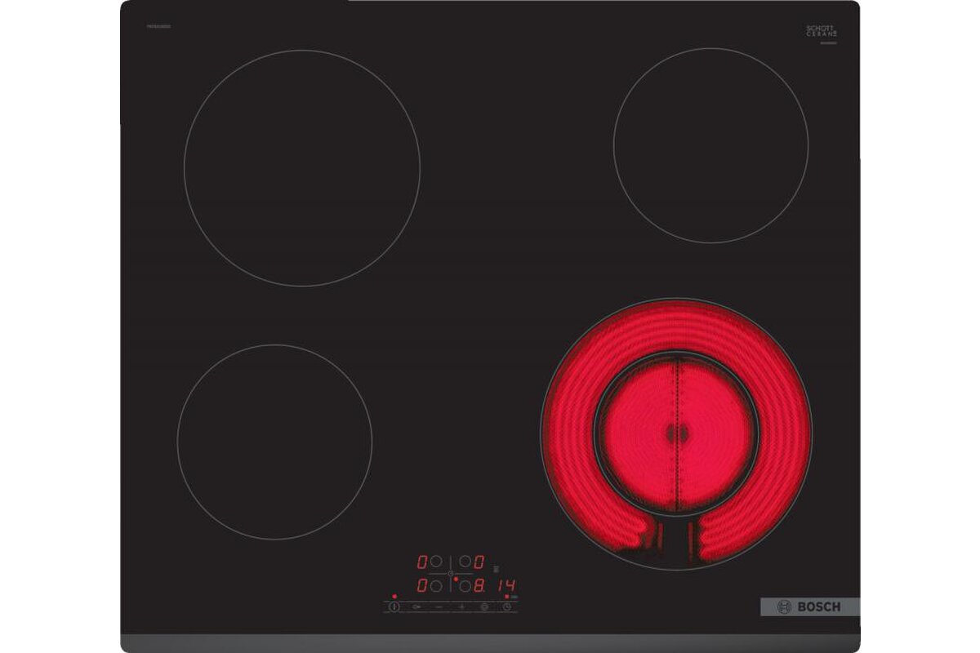
Task: Click the rear-right cooking zone circle
Action: tap(710, 145)
